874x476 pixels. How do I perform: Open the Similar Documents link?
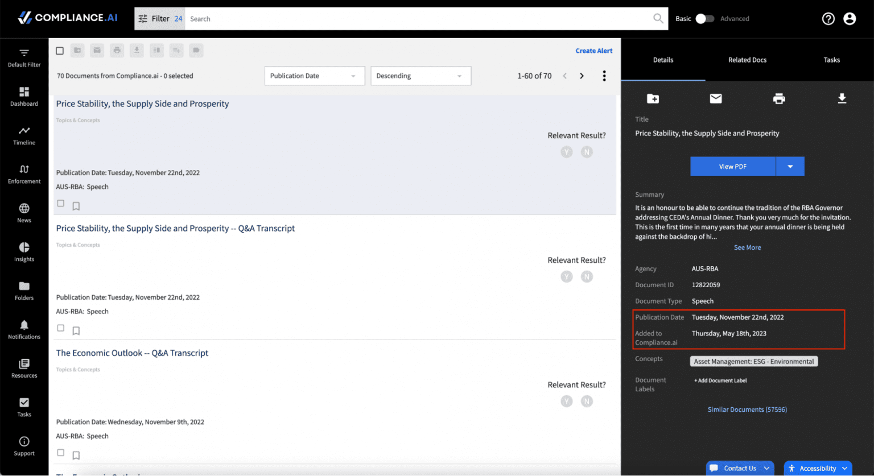[x=747, y=409]
